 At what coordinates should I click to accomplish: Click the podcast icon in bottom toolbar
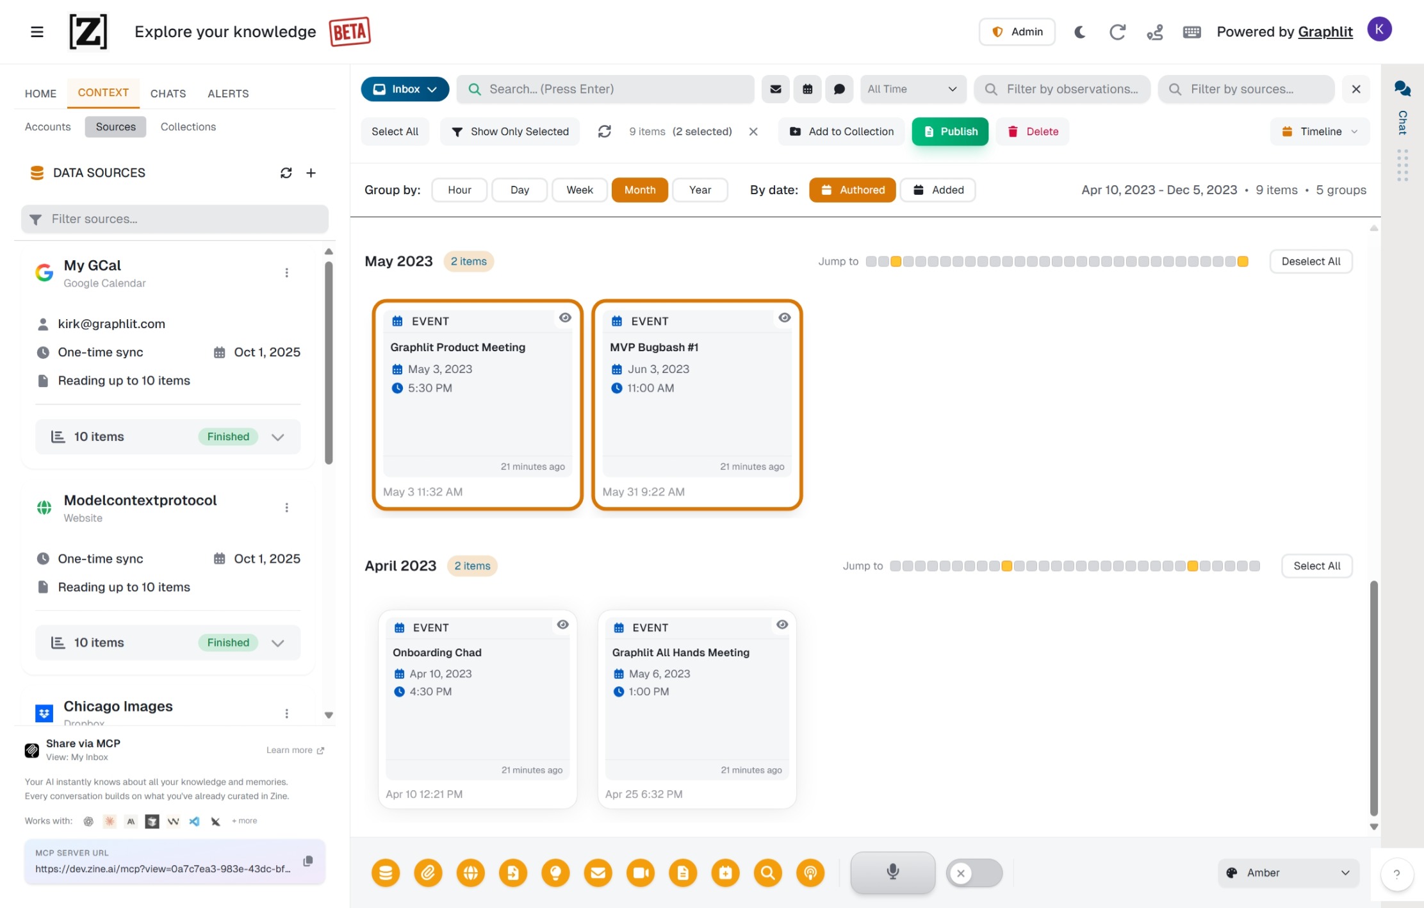tap(810, 873)
